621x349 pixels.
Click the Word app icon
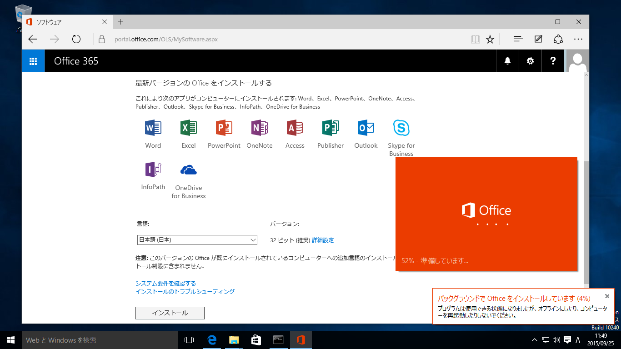(x=153, y=128)
